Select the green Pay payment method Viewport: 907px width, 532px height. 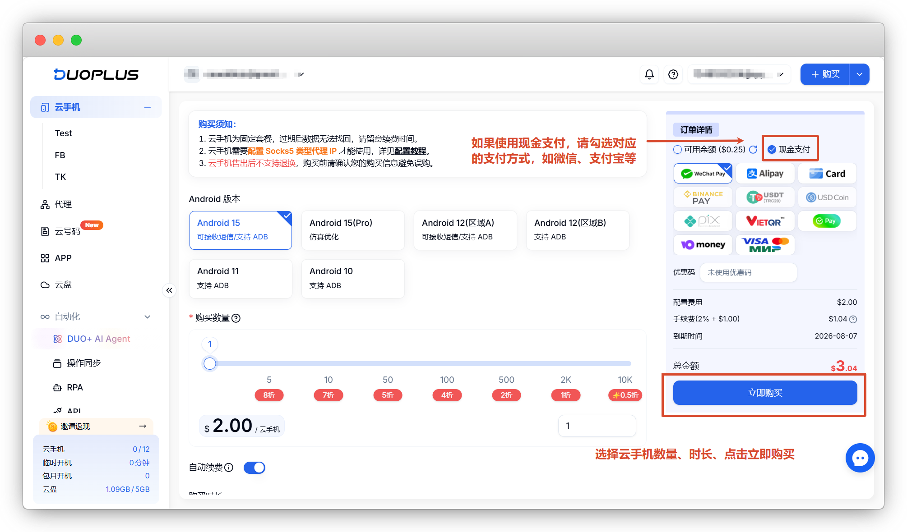click(x=827, y=221)
